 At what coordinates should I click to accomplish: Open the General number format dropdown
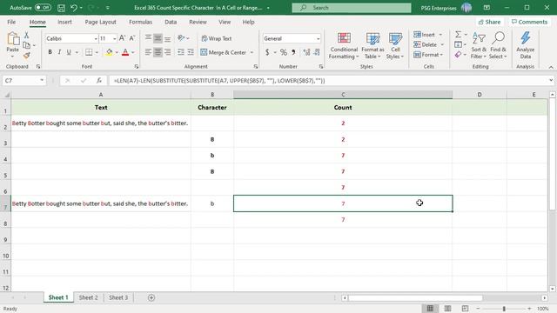pyautogui.click(x=318, y=38)
